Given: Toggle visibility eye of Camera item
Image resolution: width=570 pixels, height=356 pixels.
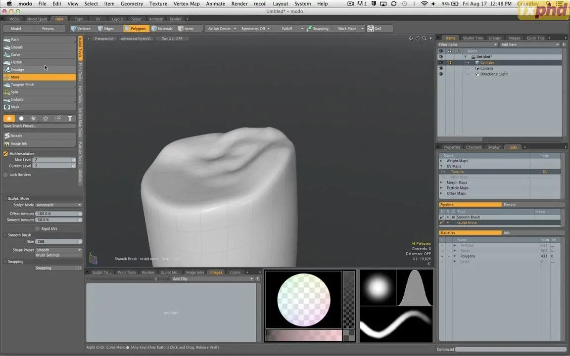Looking at the screenshot, I should 441,68.
